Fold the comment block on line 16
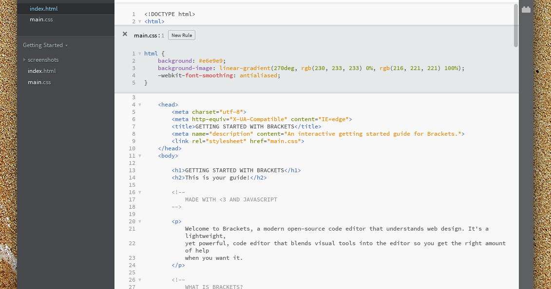 140,192
